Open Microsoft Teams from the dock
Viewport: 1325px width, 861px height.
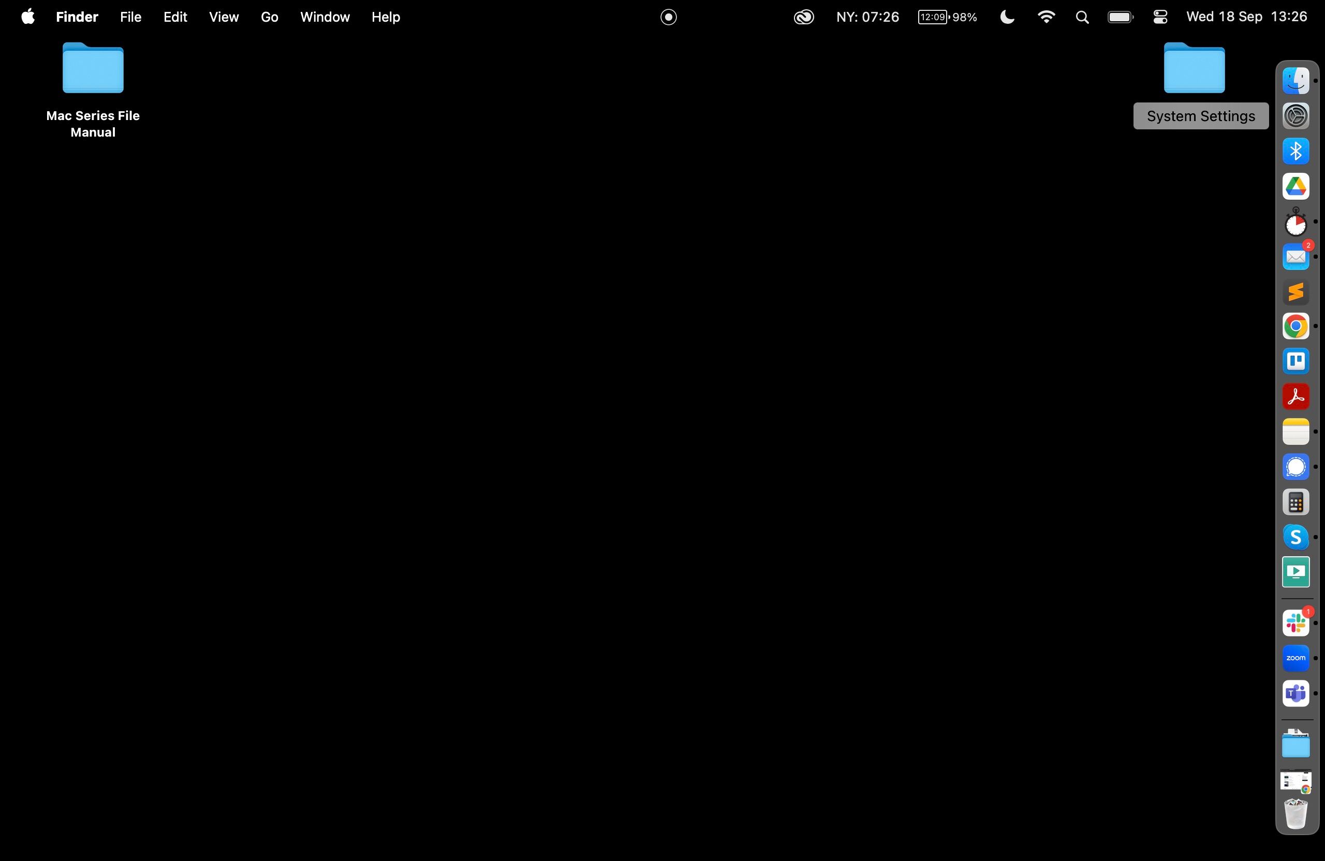tap(1295, 693)
